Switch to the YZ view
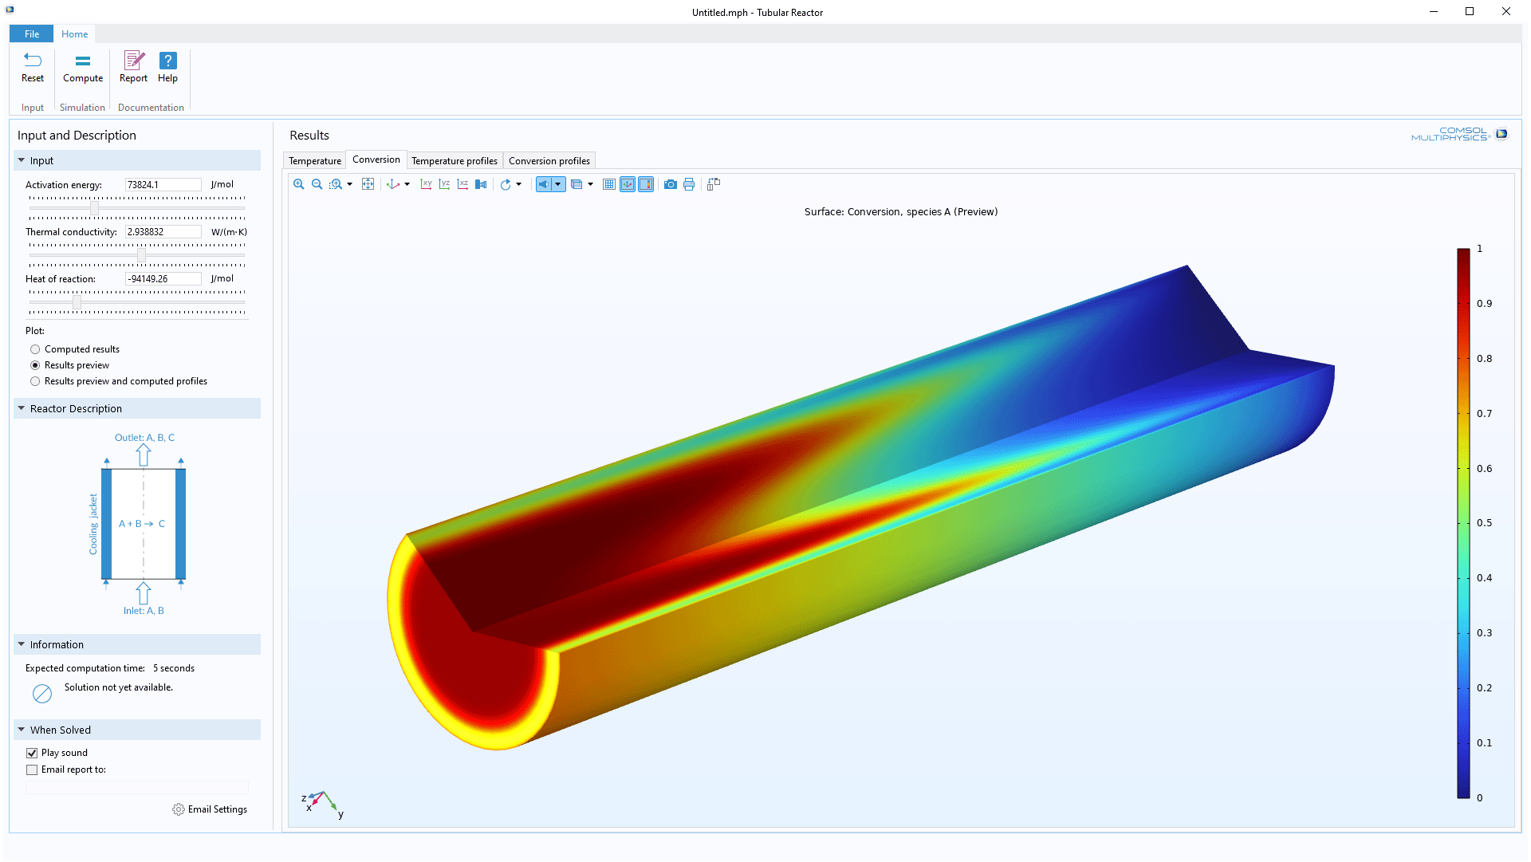This screenshot has height=862, width=1531. [x=444, y=184]
